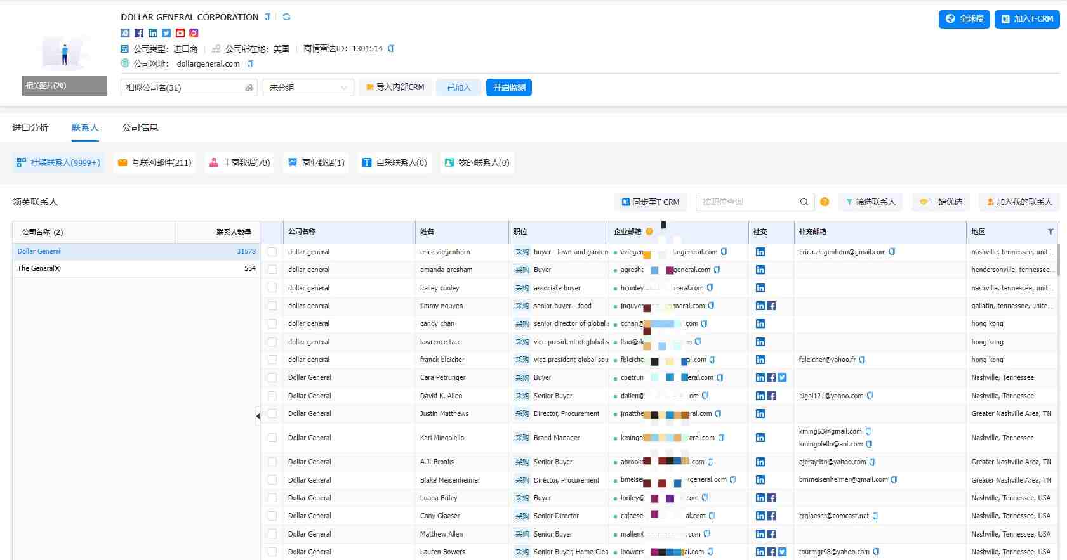This screenshot has width=1067, height=560.
Task: Copy crglaeser@comcast.net with its copy icon
Action: [x=875, y=516]
